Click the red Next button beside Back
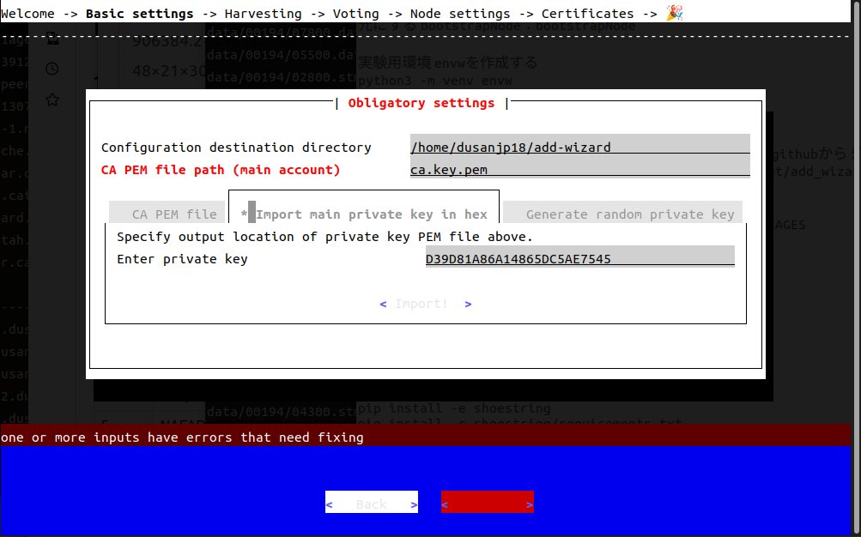 coord(487,503)
